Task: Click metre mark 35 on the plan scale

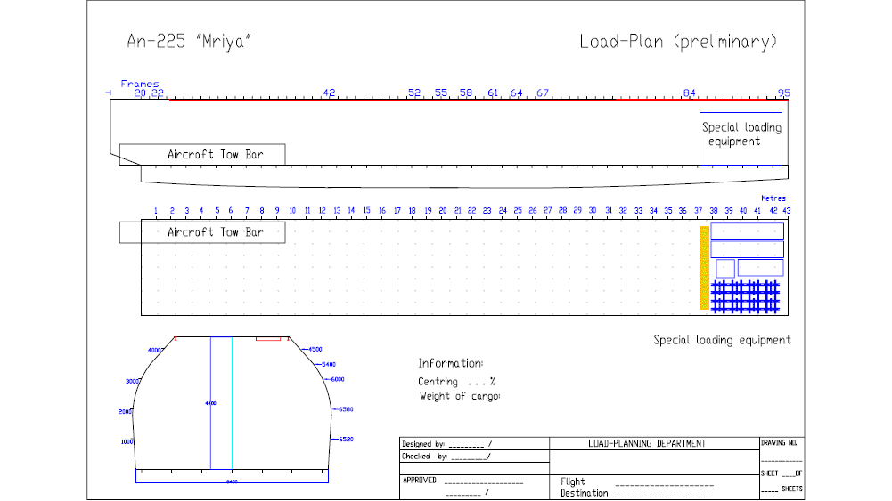Action: point(667,210)
